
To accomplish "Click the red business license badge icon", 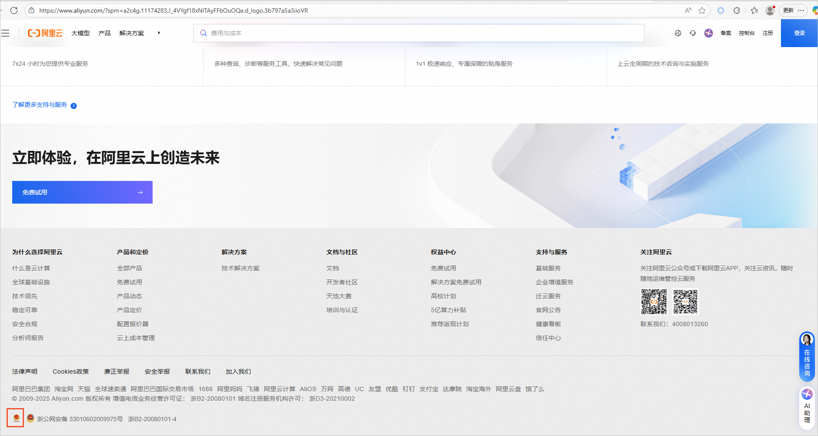I will 16,418.
